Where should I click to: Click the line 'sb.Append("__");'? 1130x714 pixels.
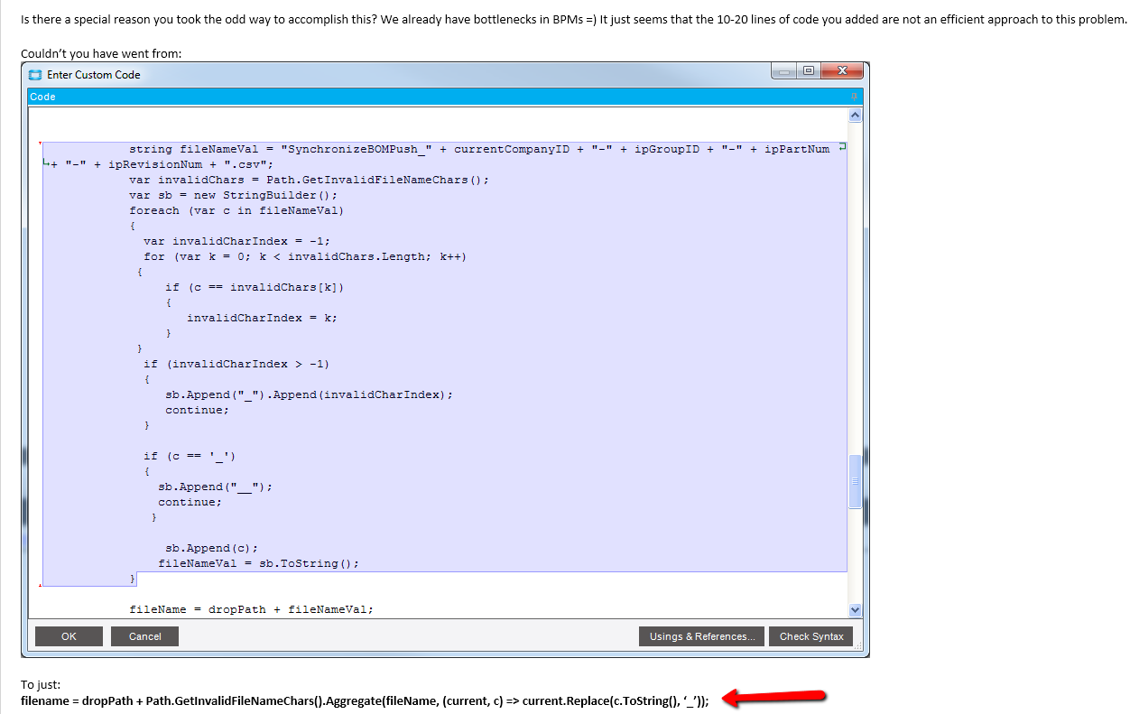[215, 487]
